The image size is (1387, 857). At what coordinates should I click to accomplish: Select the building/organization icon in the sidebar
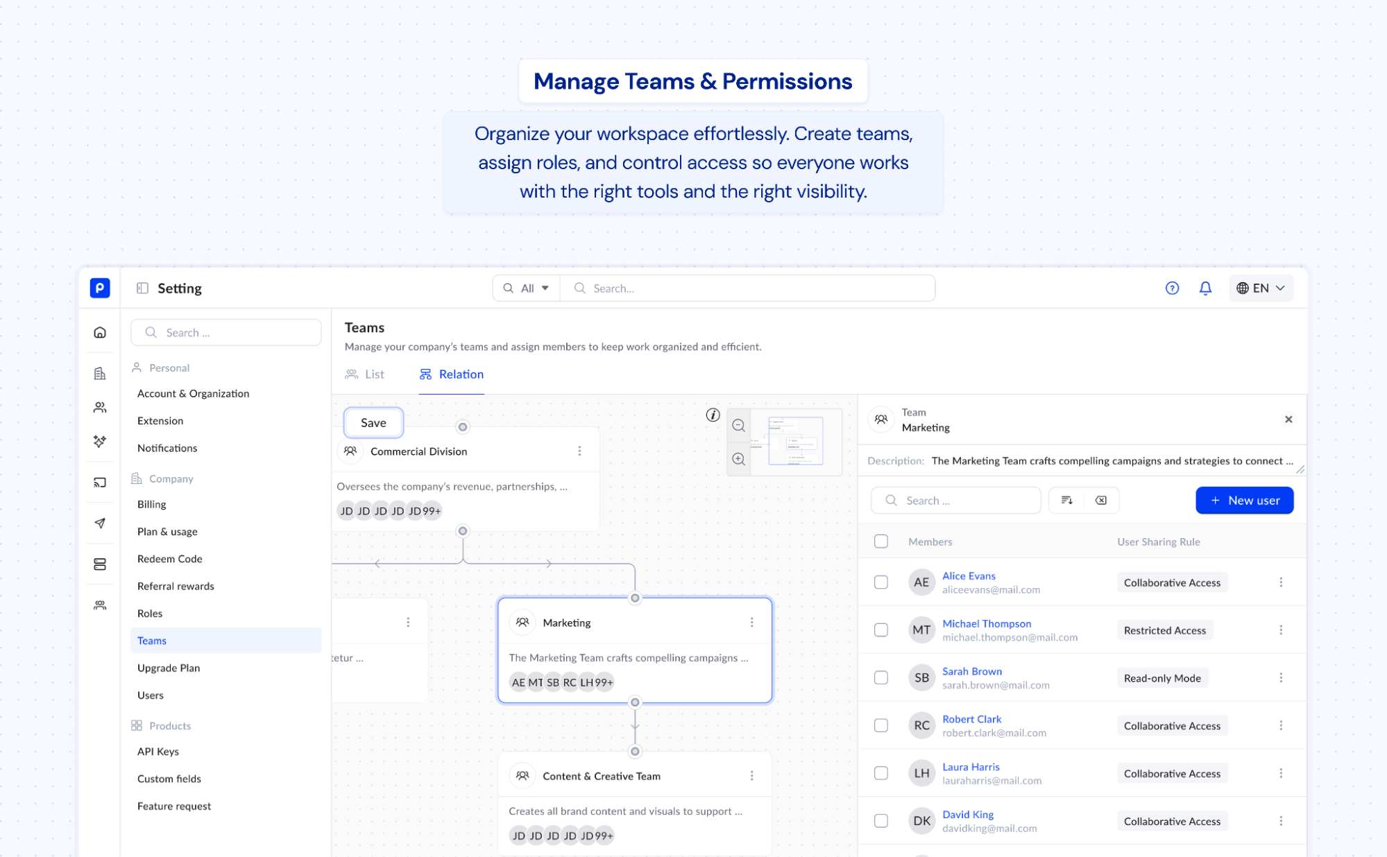(99, 372)
